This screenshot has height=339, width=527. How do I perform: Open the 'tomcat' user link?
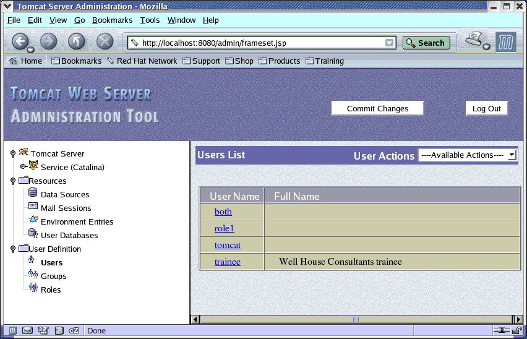[228, 245]
